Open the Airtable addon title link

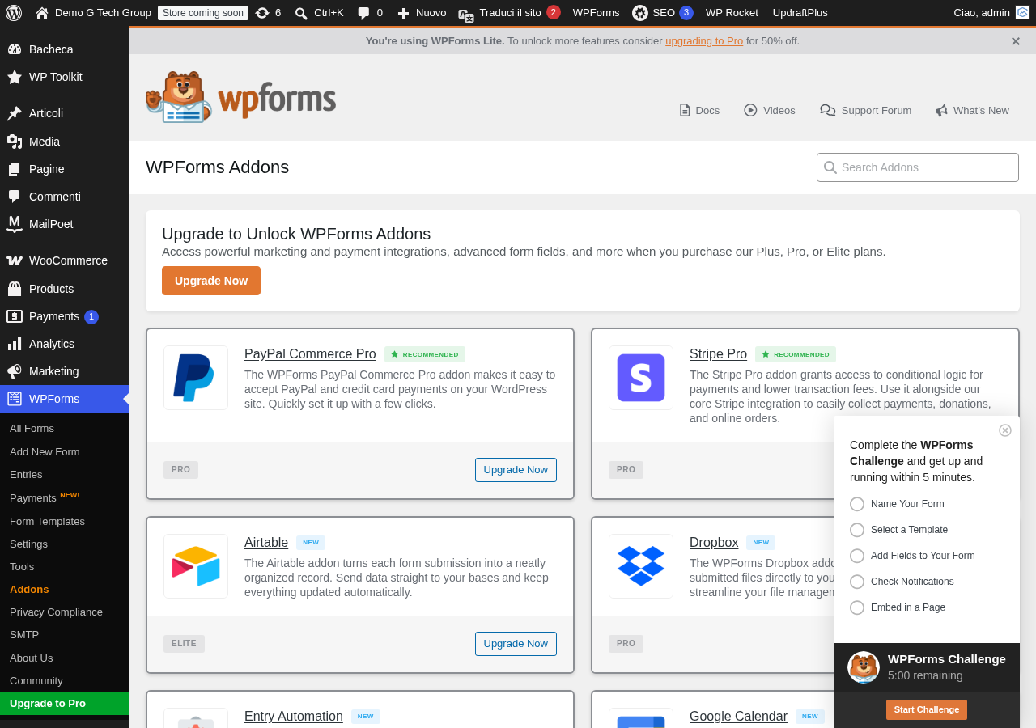[266, 543]
